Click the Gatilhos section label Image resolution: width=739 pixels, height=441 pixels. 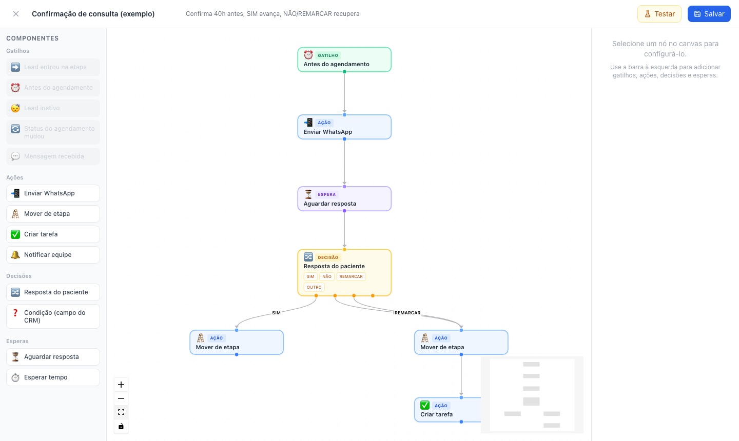pyautogui.click(x=17, y=51)
